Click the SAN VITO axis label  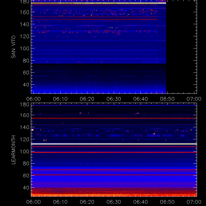click(x=13, y=47)
